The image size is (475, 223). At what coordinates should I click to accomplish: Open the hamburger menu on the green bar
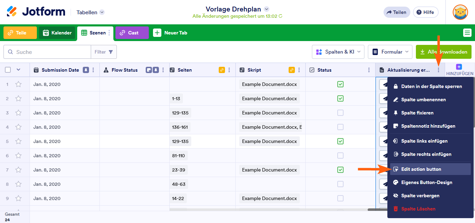click(467, 32)
